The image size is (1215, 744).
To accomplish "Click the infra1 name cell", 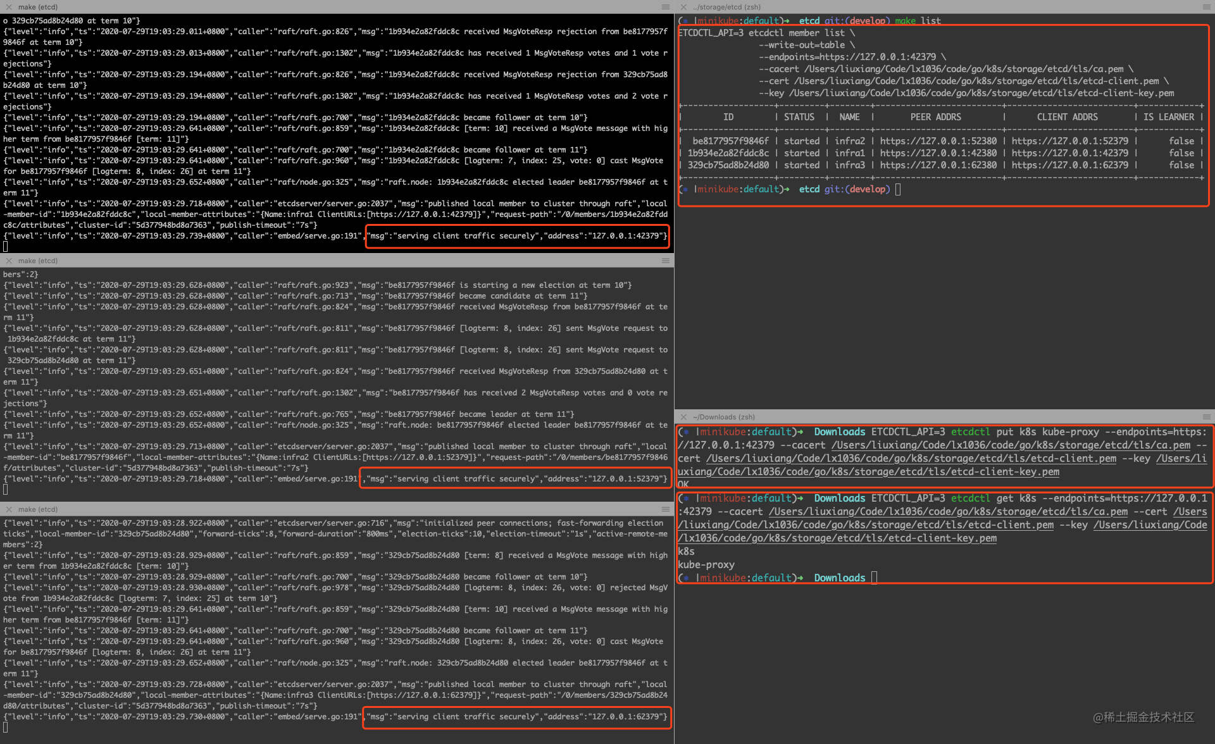I will point(849,153).
